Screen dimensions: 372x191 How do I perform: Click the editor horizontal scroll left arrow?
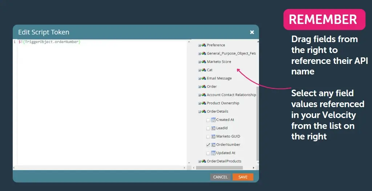coord(14,168)
